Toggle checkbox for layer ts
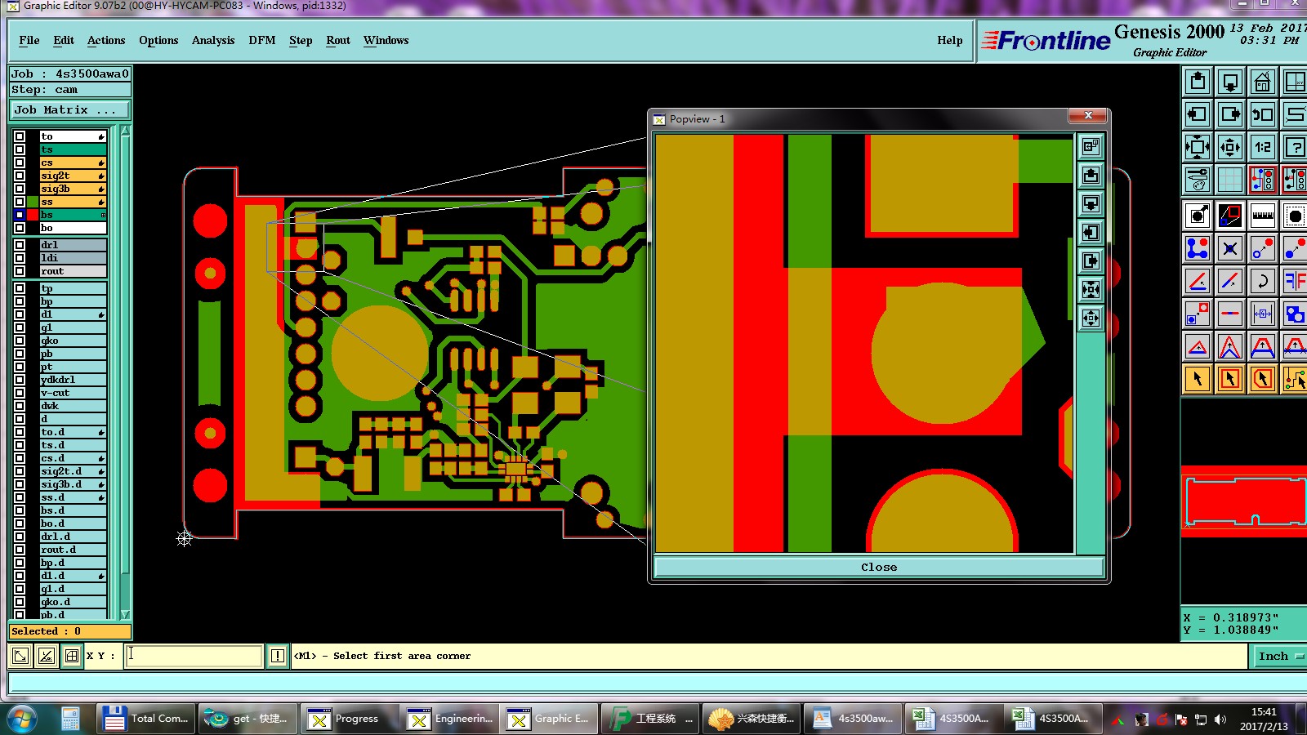1307x735 pixels. coord(20,149)
